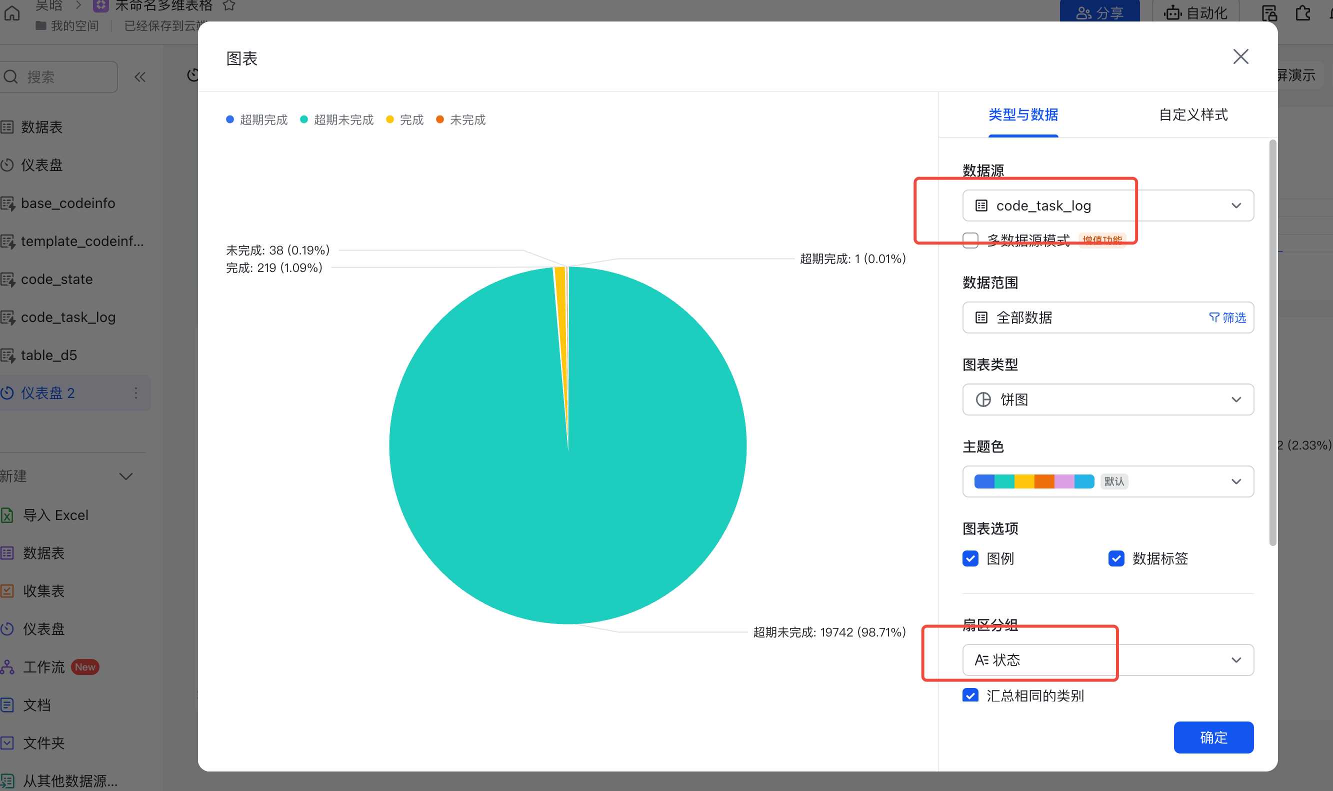Click the sidebar 搜索 search box
Screen dimensions: 1333x791
[58, 77]
